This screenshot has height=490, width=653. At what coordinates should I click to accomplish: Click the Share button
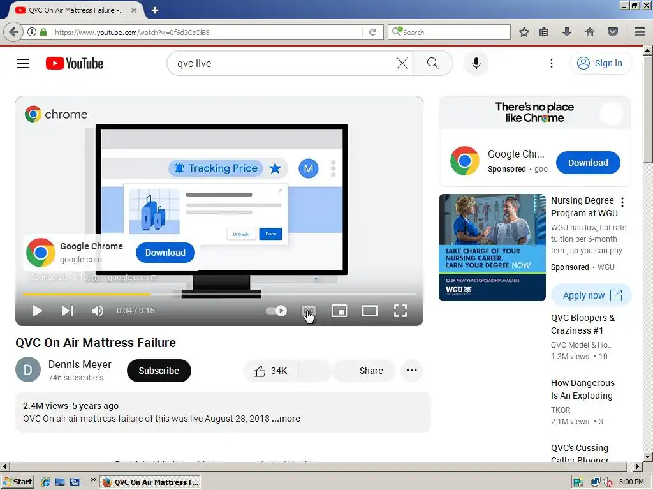pos(365,371)
